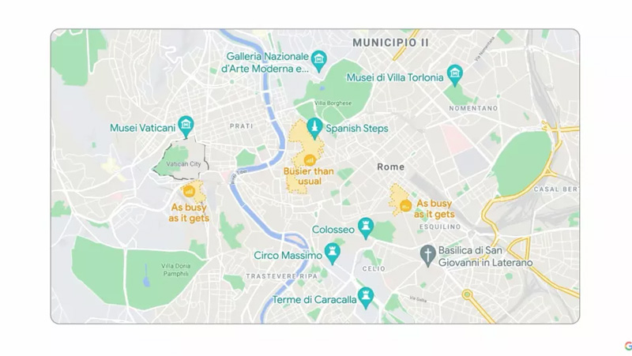Click the Trastevere Ripa district label
Image resolution: width=632 pixels, height=356 pixels.
pos(282,276)
